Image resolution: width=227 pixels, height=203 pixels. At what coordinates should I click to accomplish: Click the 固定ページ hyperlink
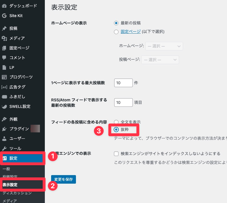pyautogui.click(x=131, y=32)
